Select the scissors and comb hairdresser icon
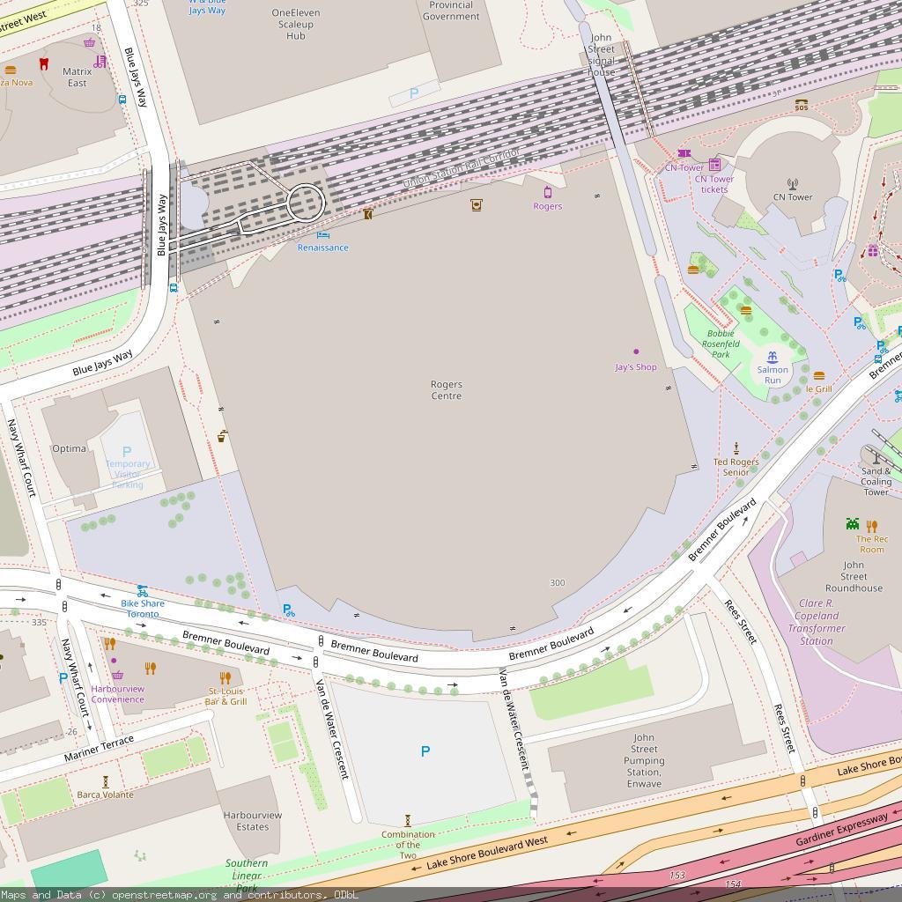This screenshot has width=902, height=902. pyautogui.click(x=100, y=61)
